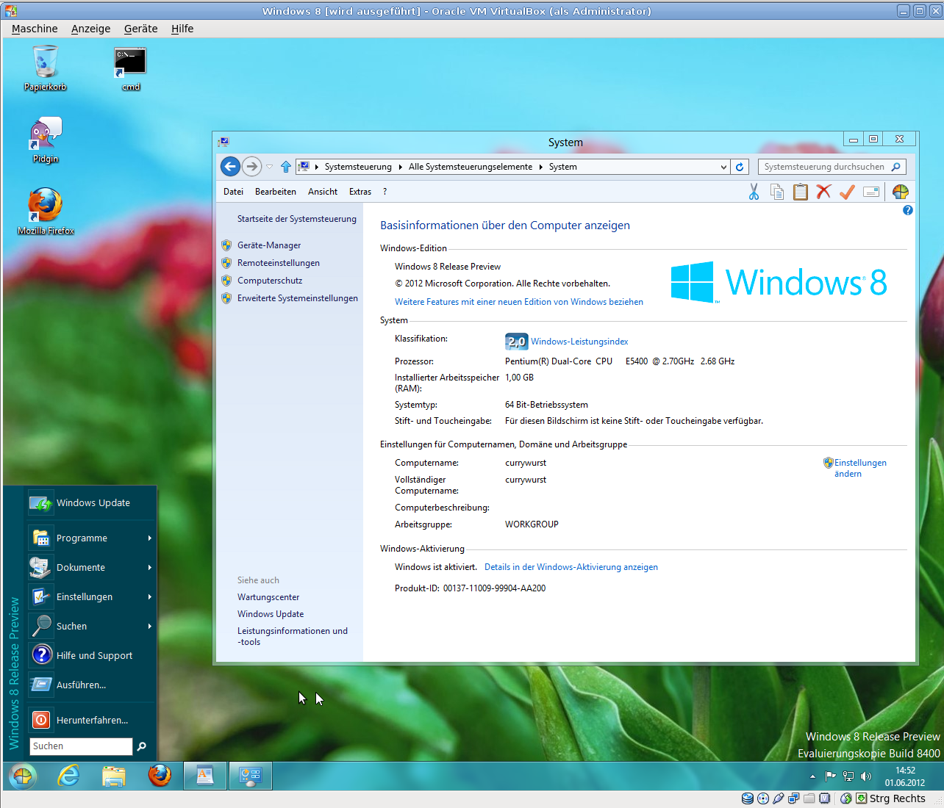Click the Cut scissors toolbar icon

point(754,192)
